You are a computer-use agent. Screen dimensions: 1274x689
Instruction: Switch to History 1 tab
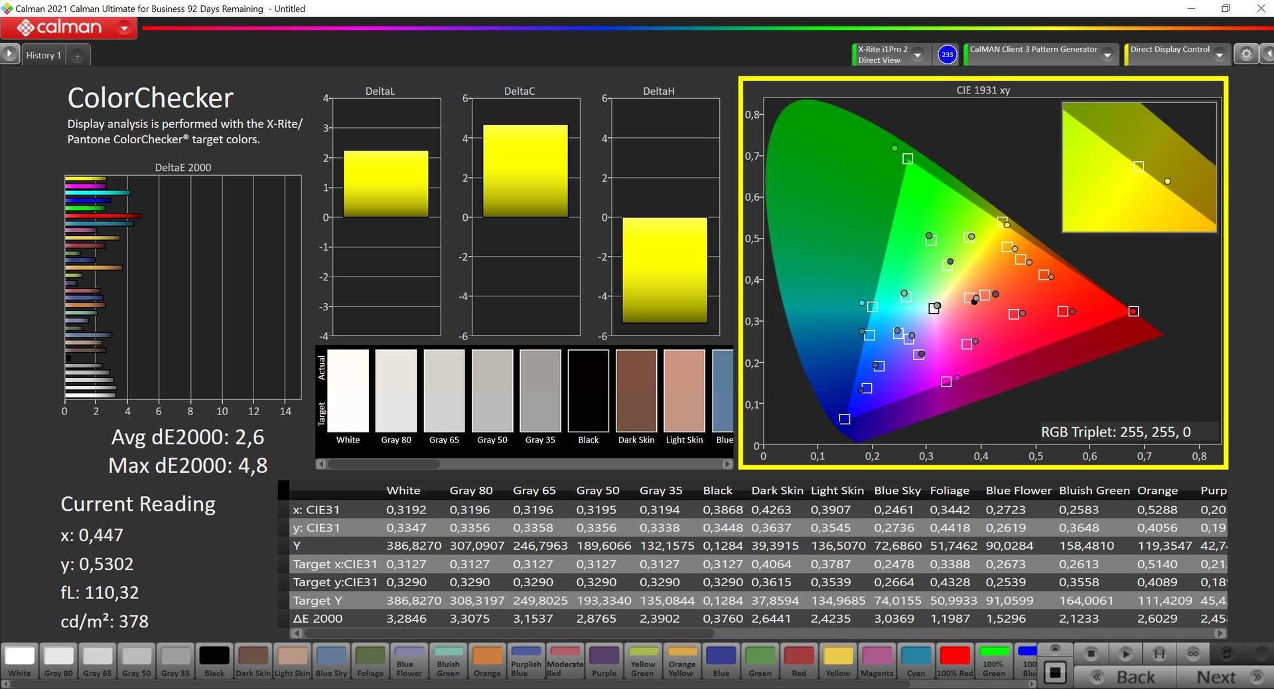(x=44, y=56)
